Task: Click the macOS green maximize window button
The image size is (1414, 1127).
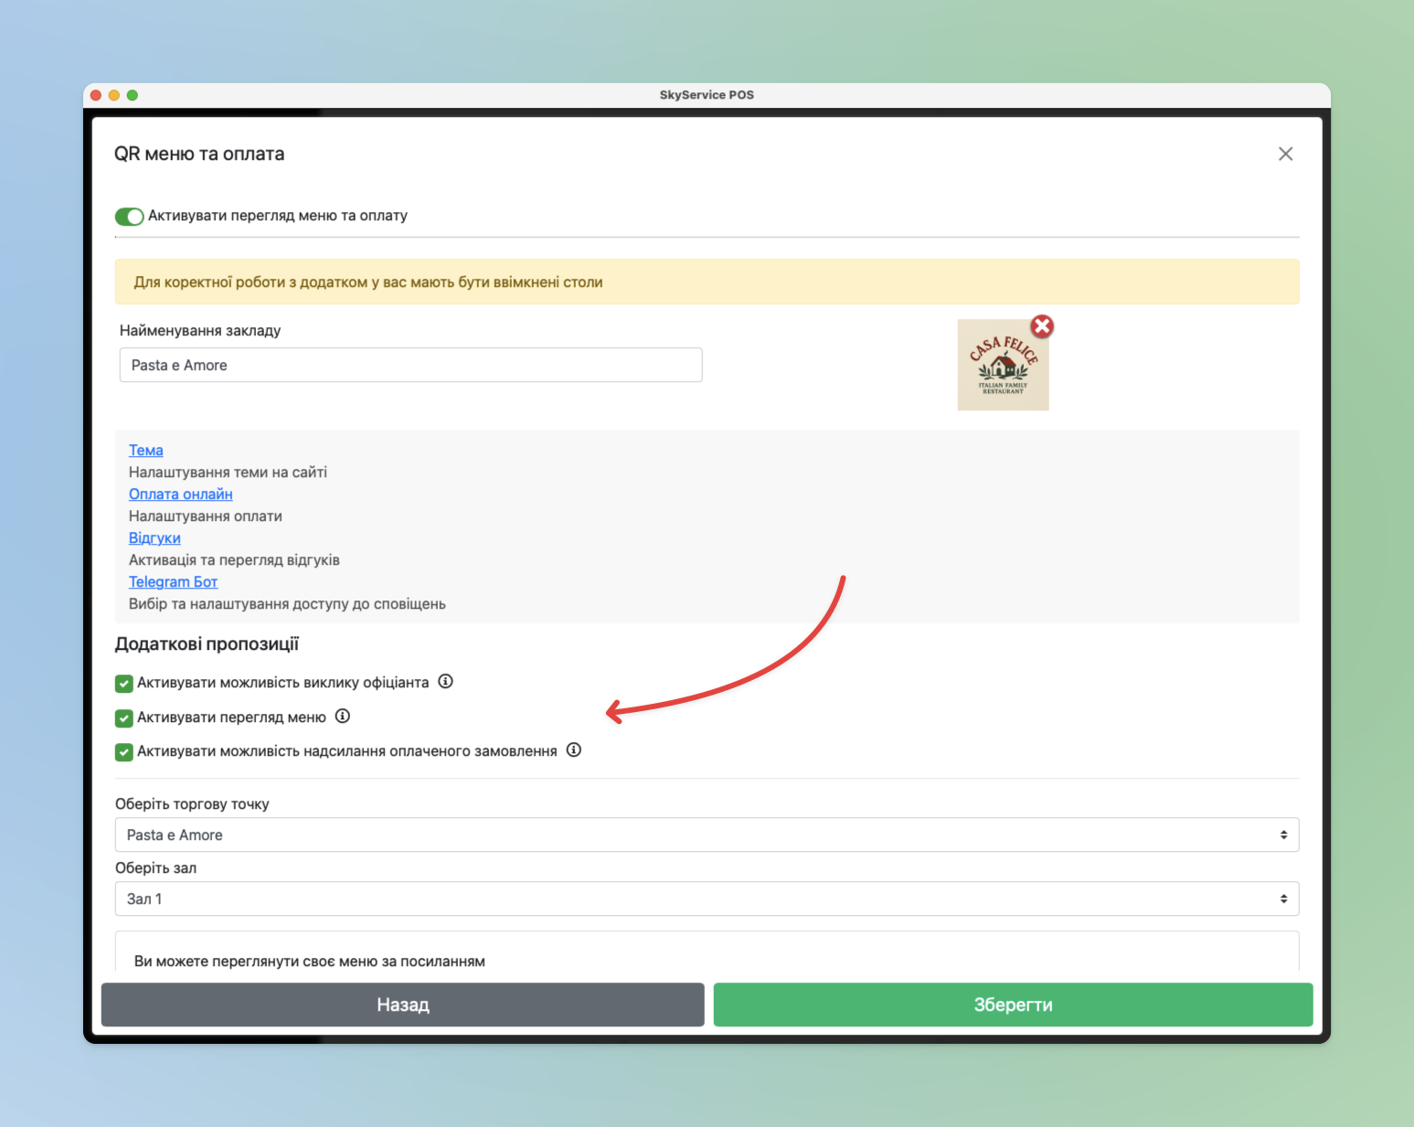Action: (133, 95)
